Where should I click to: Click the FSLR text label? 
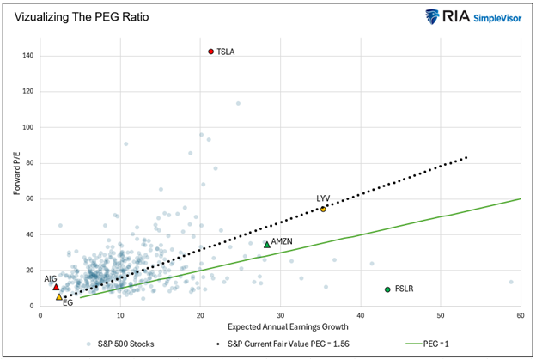(x=405, y=289)
